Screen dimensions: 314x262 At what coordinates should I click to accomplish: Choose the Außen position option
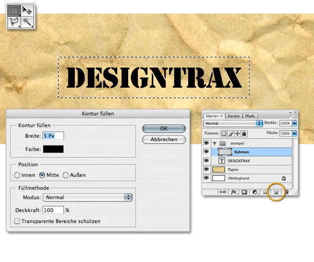pos(66,175)
